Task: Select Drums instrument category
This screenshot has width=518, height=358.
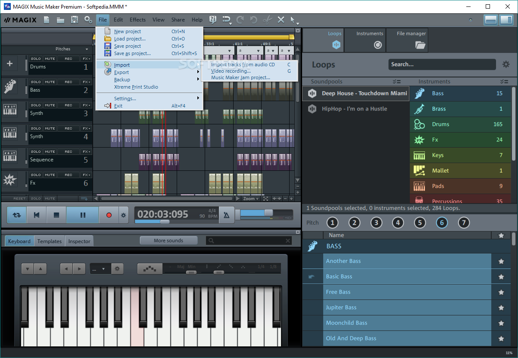Action: 460,124
